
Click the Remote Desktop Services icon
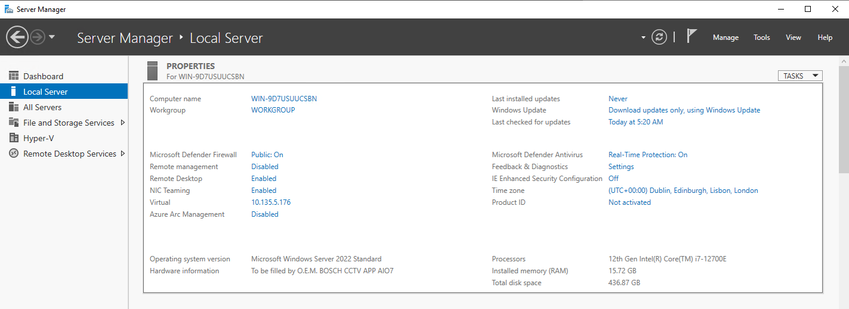click(14, 154)
